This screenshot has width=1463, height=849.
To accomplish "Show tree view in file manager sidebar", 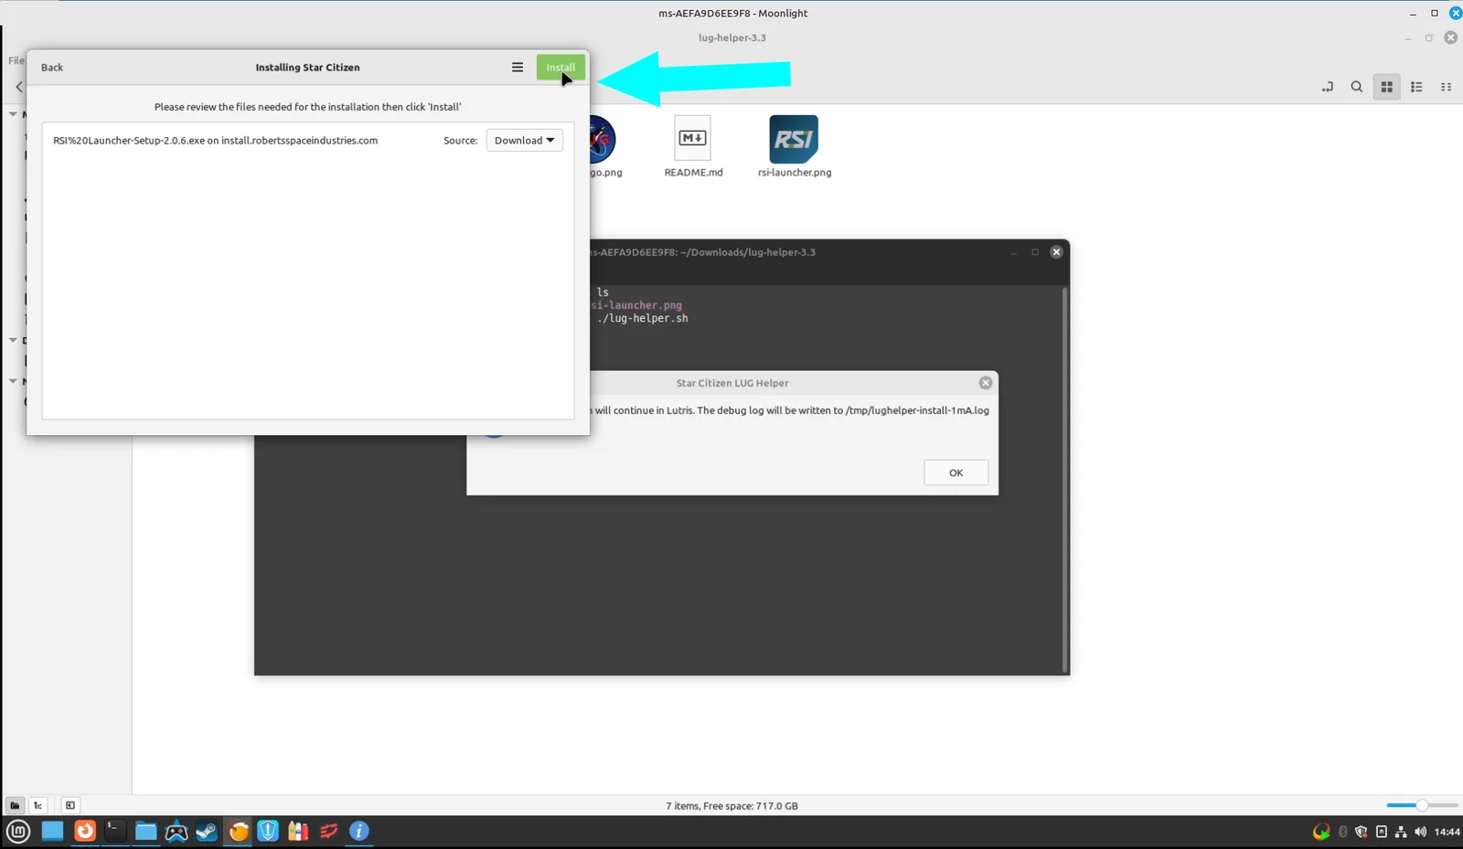I will (x=37, y=805).
